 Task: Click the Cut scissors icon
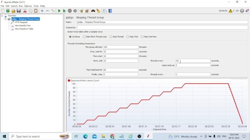coord(25,11)
